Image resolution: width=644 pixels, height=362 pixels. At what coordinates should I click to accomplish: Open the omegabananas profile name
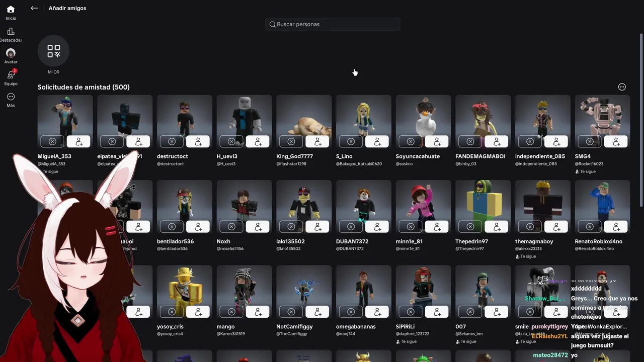[x=356, y=327]
